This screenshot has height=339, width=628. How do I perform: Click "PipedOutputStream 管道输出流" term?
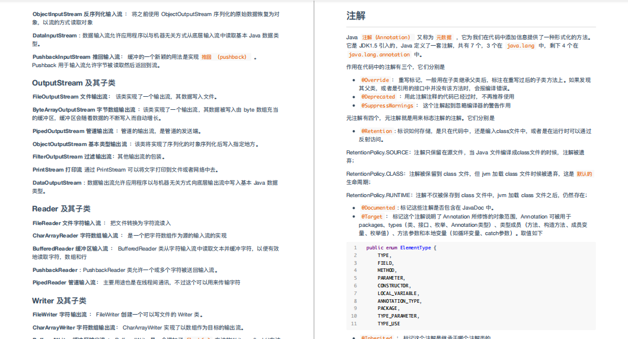point(73,131)
